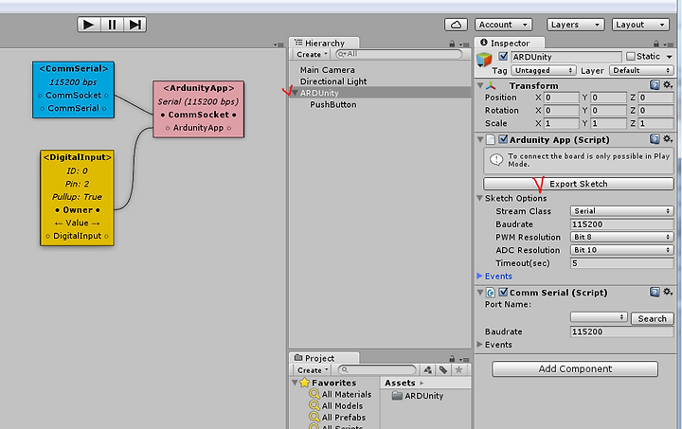Click the GameObject cube icon in the Inspector
This screenshot has height=429, width=682.
point(484,59)
